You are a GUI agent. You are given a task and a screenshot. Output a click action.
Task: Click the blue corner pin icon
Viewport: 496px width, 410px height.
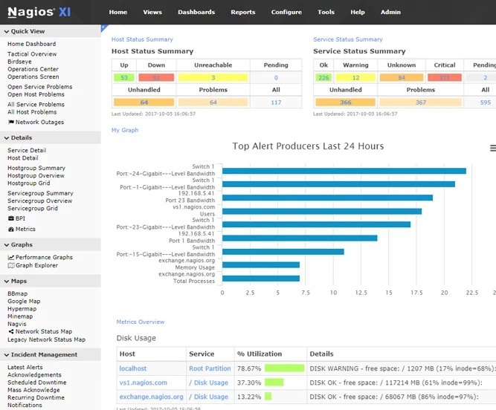(104, 27)
